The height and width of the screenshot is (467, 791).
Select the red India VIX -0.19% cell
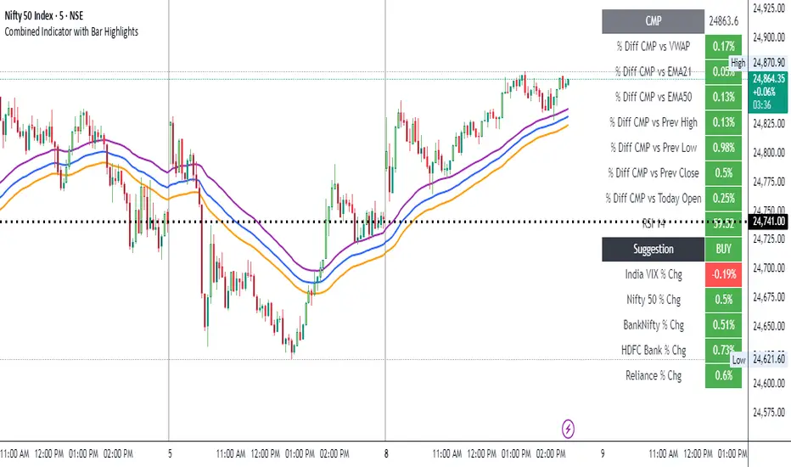[723, 274]
